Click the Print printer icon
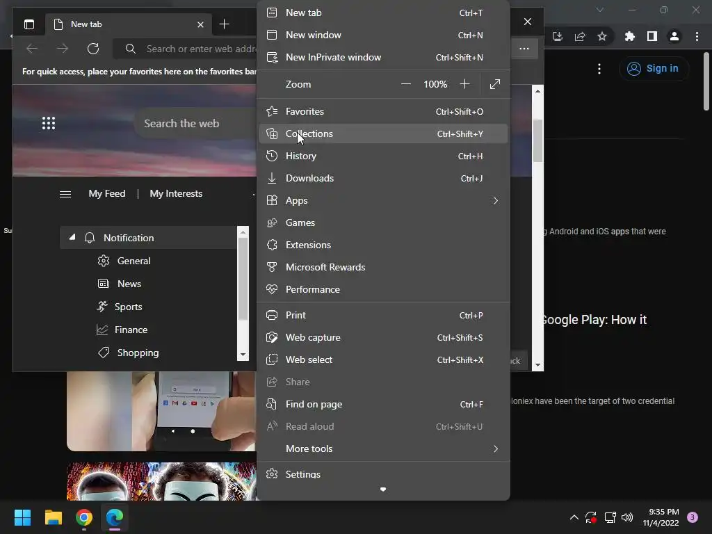712x534 pixels. pos(272,315)
